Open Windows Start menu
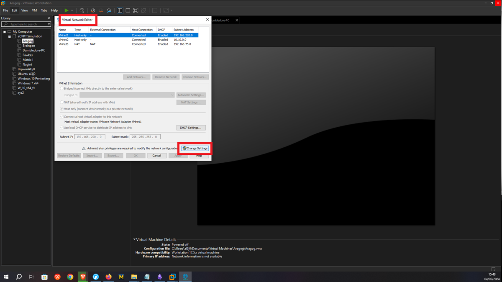This screenshot has height=282, width=502. [x=6, y=277]
